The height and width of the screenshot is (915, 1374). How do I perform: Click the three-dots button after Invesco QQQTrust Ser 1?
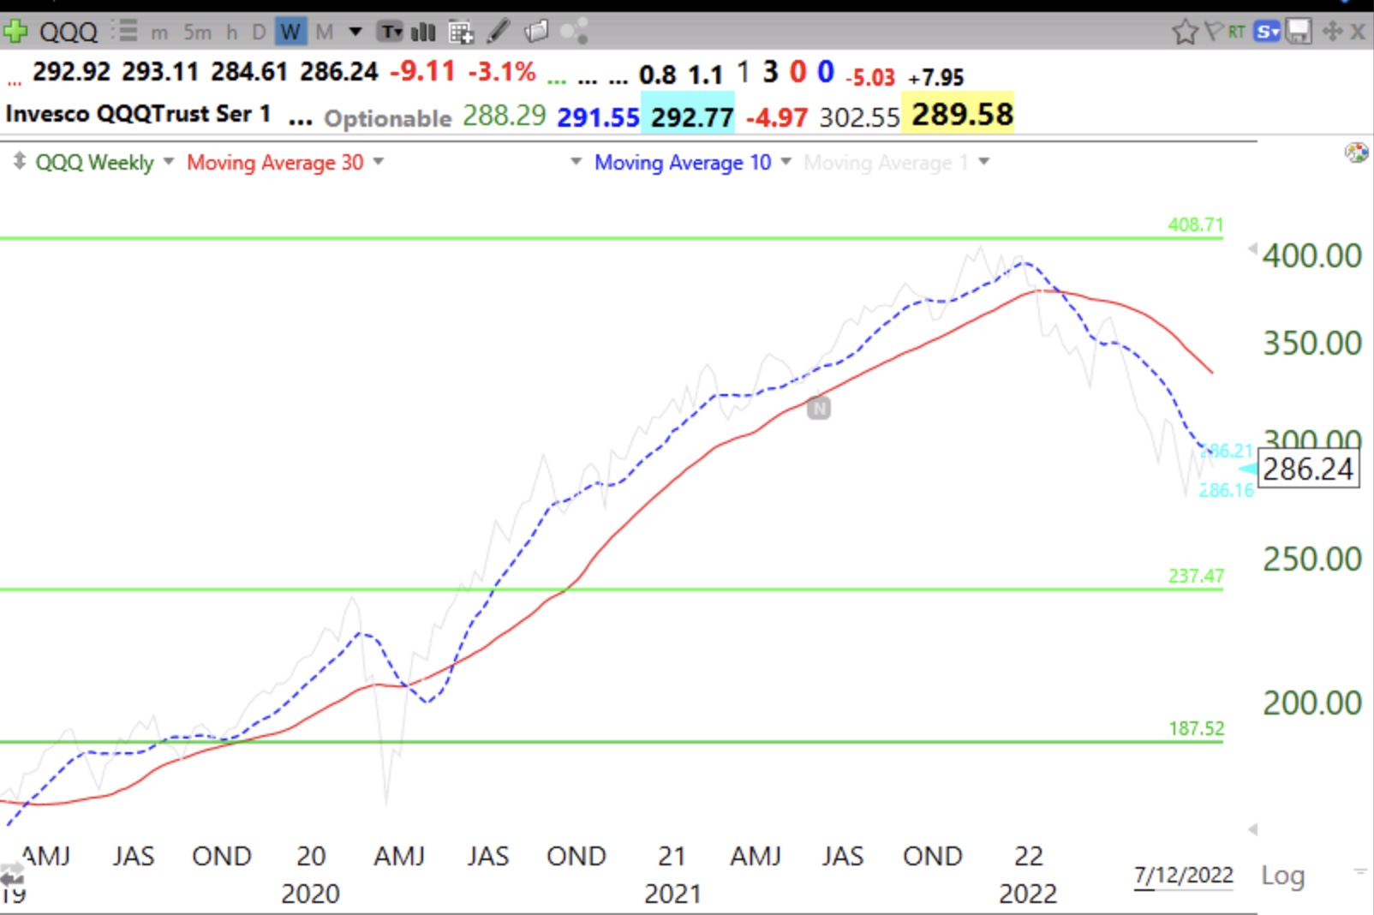[300, 120]
